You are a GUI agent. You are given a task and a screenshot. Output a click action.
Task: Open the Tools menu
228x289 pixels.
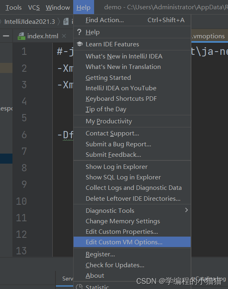click(x=14, y=8)
